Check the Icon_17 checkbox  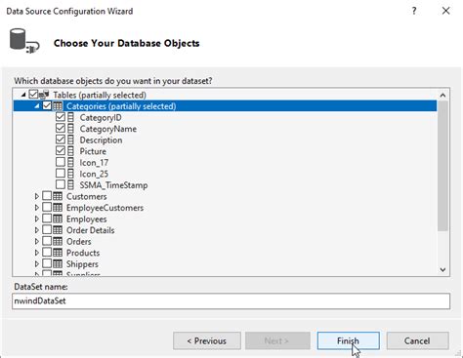pos(61,162)
